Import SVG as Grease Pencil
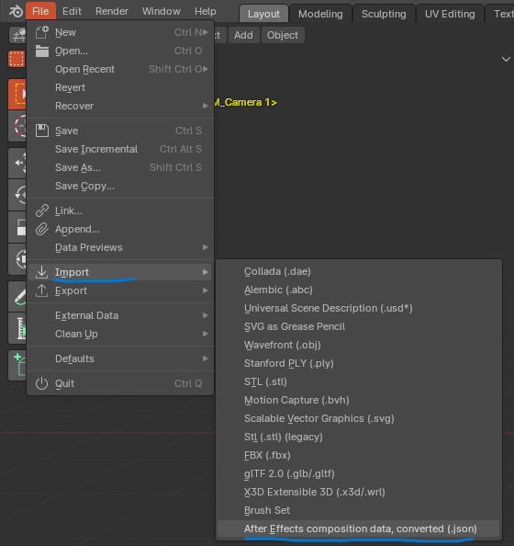The height and width of the screenshot is (546, 514). [x=359, y=327]
